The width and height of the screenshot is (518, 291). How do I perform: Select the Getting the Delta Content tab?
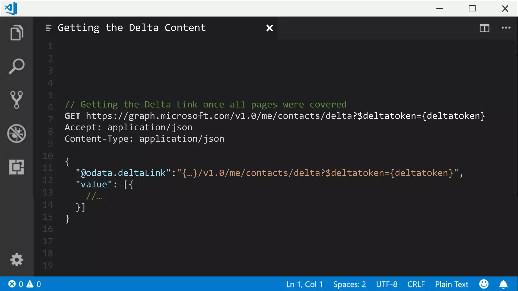point(156,28)
